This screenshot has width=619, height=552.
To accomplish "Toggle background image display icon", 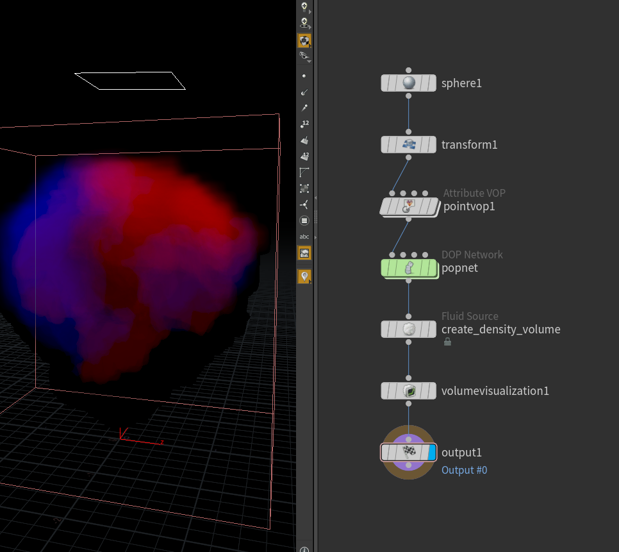I will tap(304, 253).
